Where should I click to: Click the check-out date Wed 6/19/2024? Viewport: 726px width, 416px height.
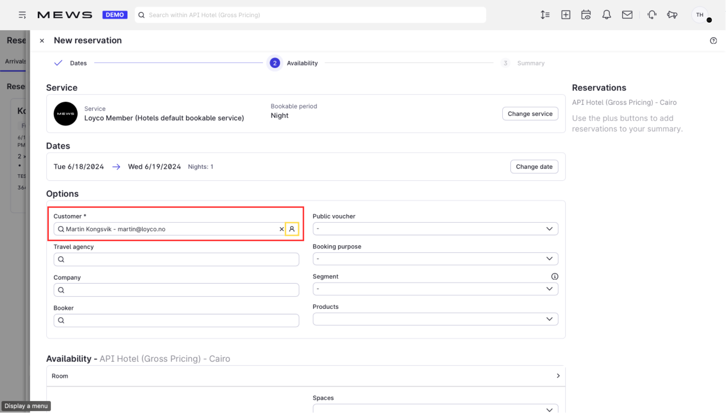pyautogui.click(x=154, y=167)
